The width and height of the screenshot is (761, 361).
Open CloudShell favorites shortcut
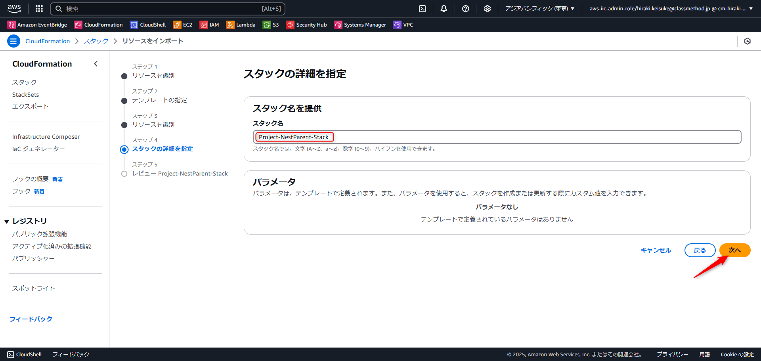coord(148,25)
